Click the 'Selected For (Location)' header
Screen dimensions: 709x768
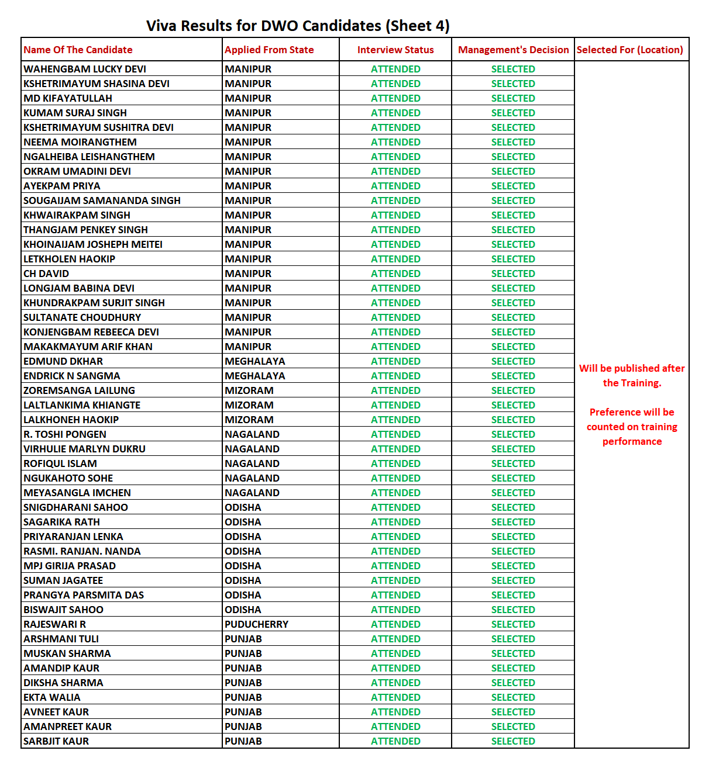tap(629, 50)
